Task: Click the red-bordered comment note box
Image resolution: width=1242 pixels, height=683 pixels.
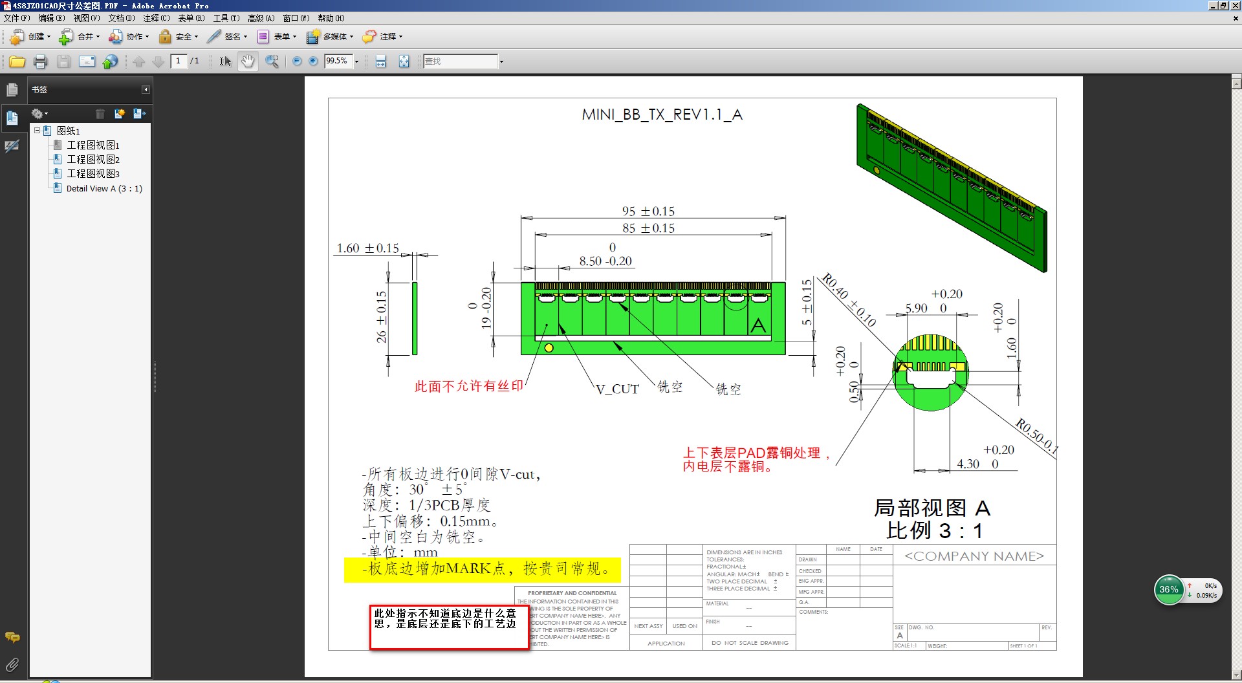Action: click(x=449, y=627)
